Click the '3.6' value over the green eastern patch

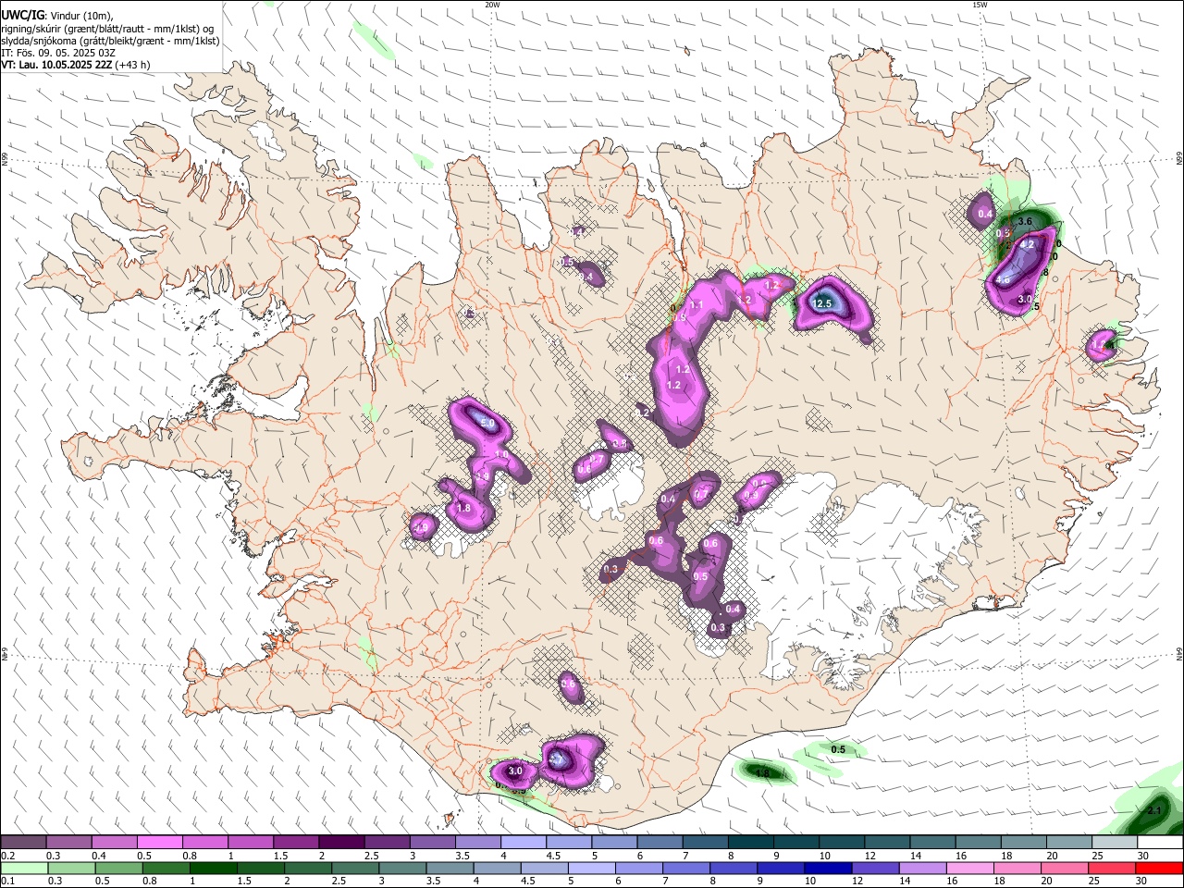pos(1025,222)
